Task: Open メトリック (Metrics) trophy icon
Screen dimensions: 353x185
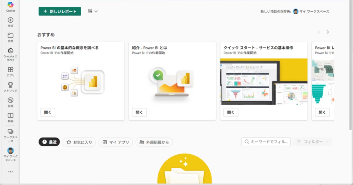Action: (10, 87)
